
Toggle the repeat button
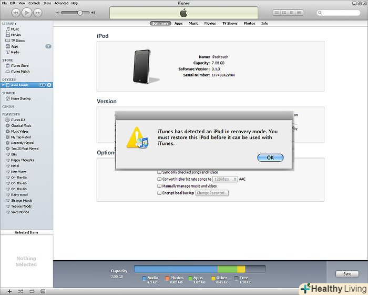point(32,291)
